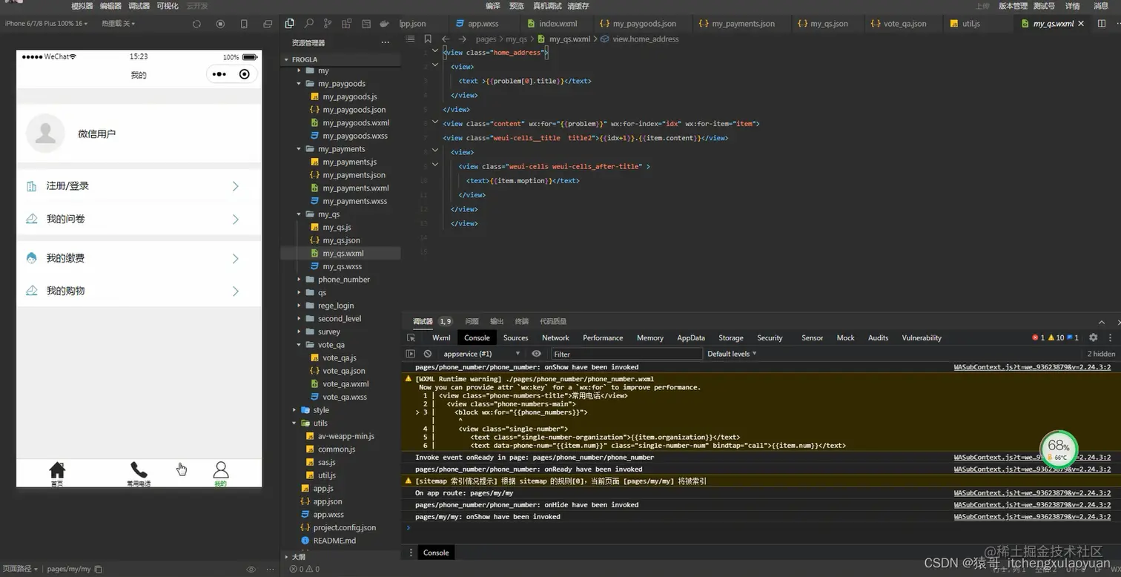Close the my_qs.wxml editor tab
Image resolution: width=1121 pixels, height=577 pixels.
[1081, 24]
